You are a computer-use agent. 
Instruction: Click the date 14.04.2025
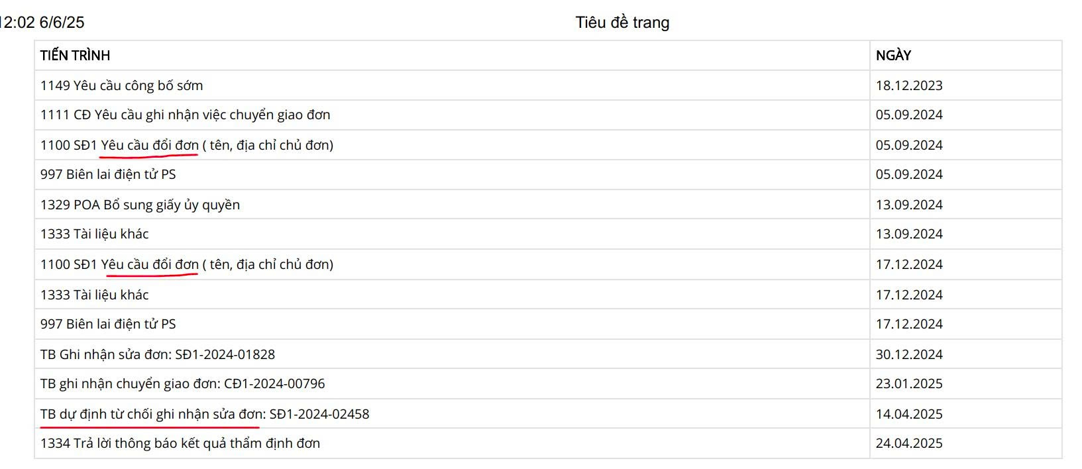pyautogui.click(x=908, y=414)
